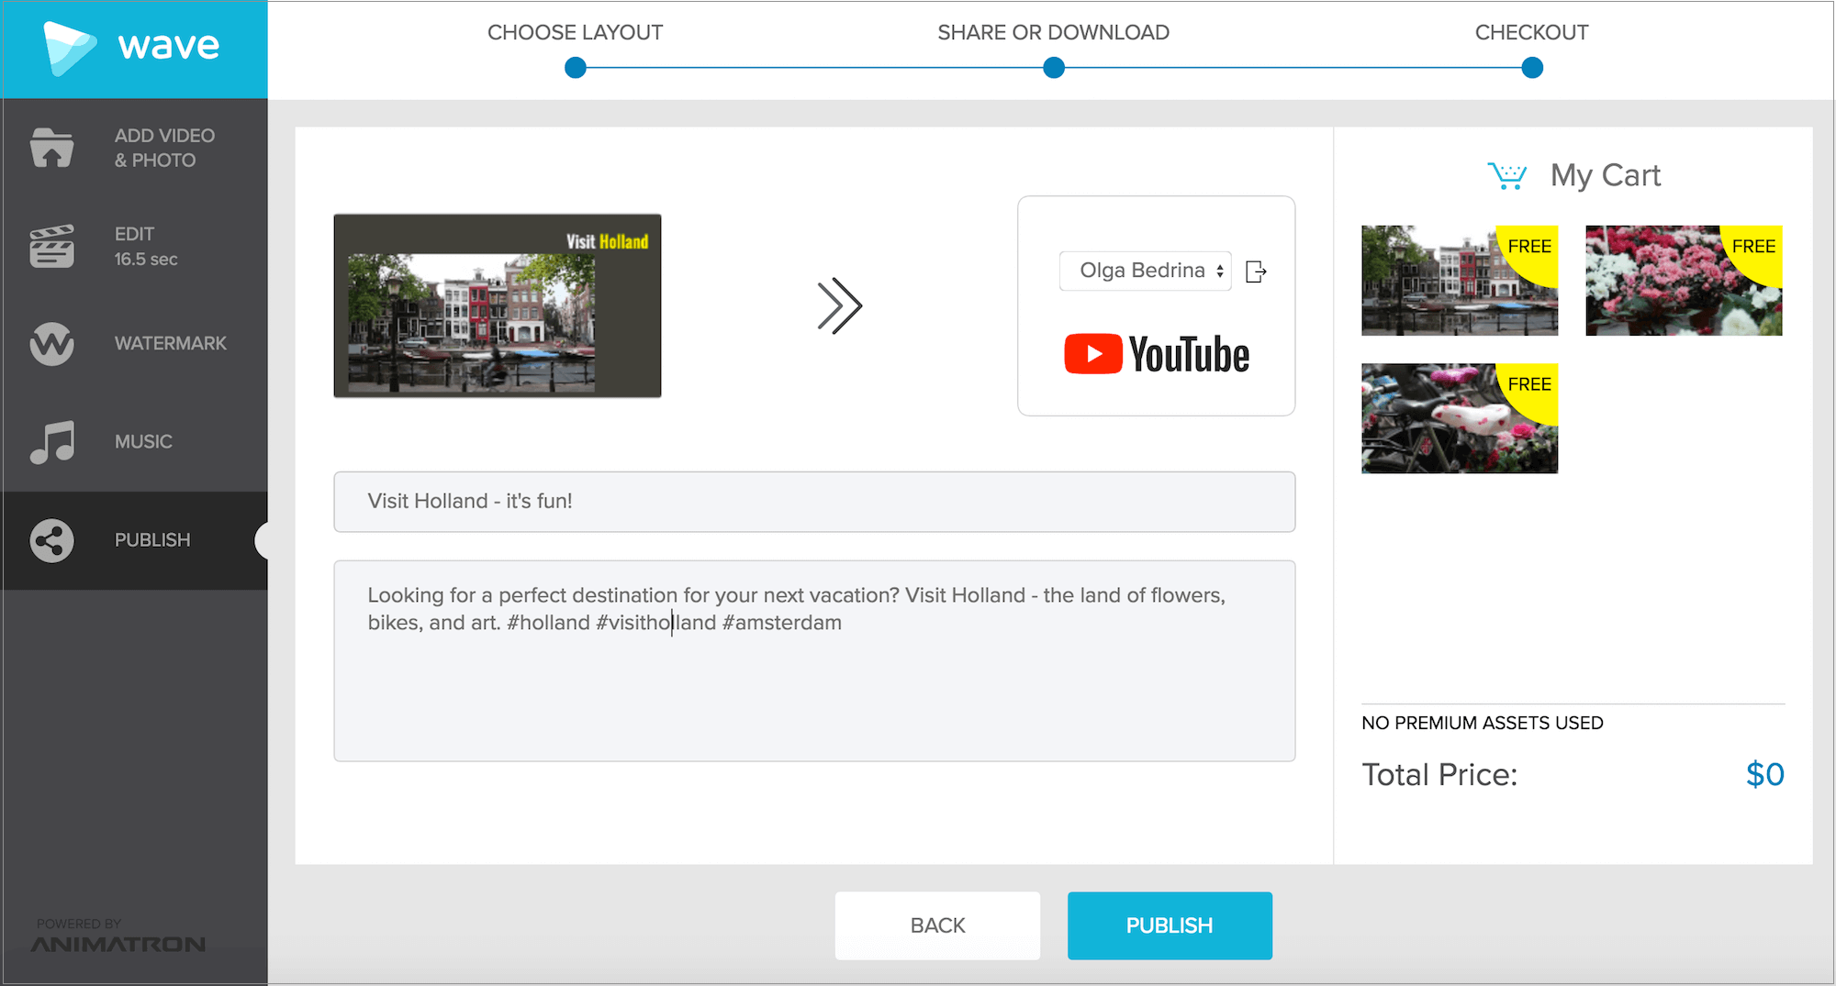Click the Animatron logo

tap(118, 944)
